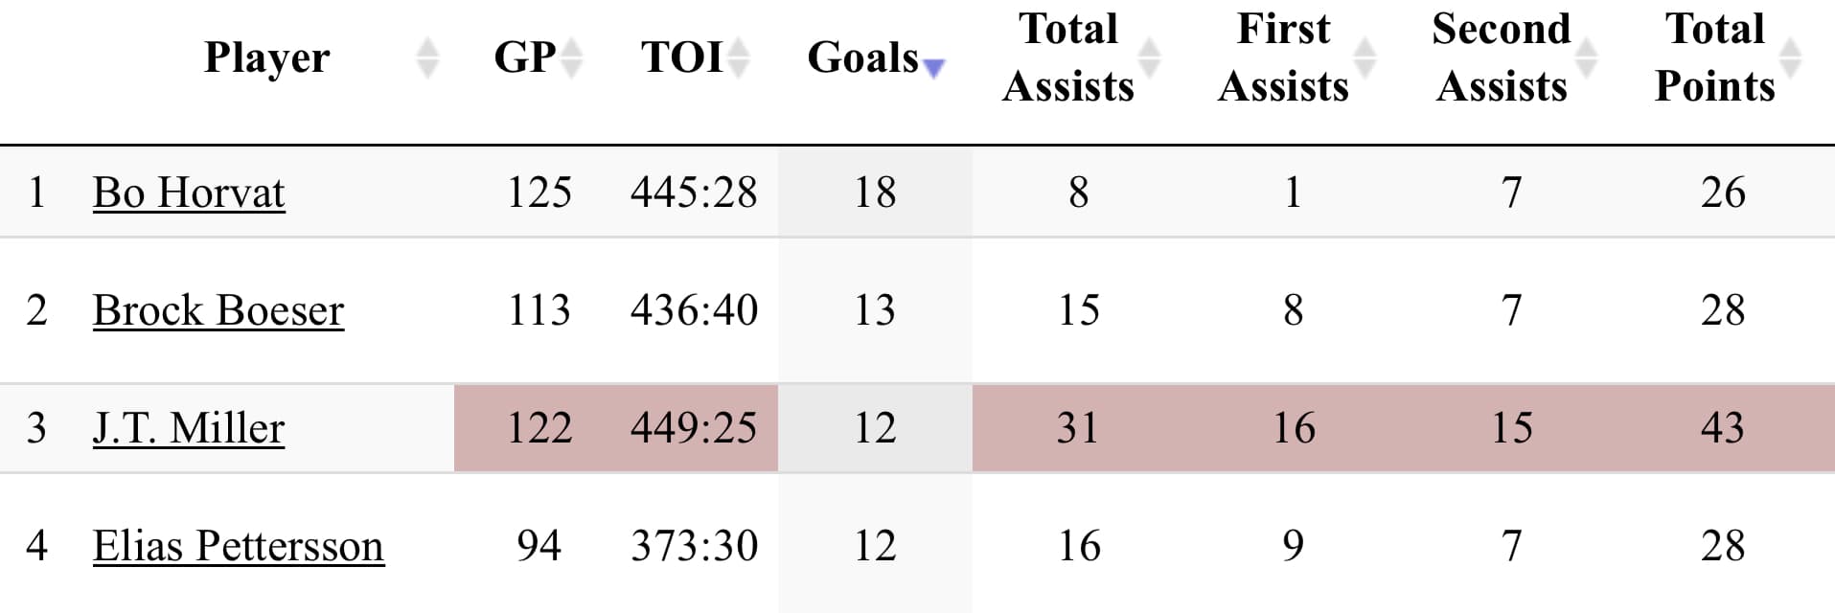
Task: Click sort arrows beside Total Assists
Action: pos(1149,58)
